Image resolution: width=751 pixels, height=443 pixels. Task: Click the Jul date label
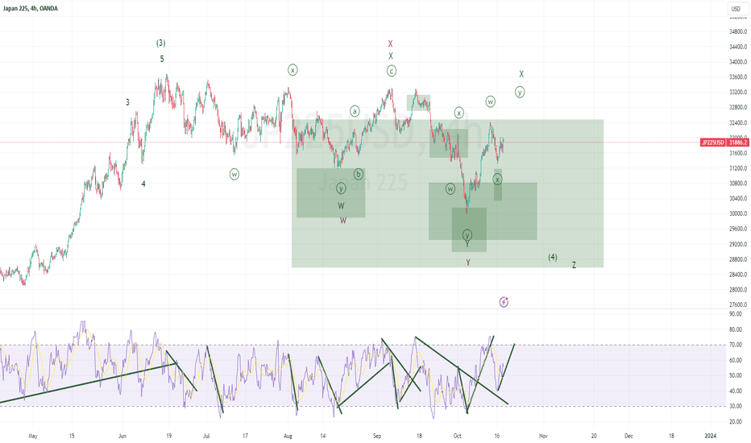[206, 436]
